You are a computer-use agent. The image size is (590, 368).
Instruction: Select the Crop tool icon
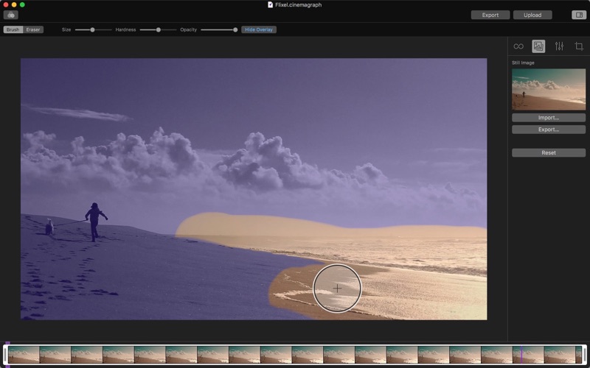point(579,46)
